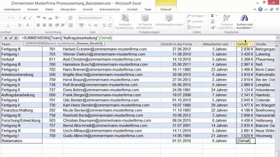
Task: Click merge and center cells icon
Action: pyautogui.click(x=70, y=25)
